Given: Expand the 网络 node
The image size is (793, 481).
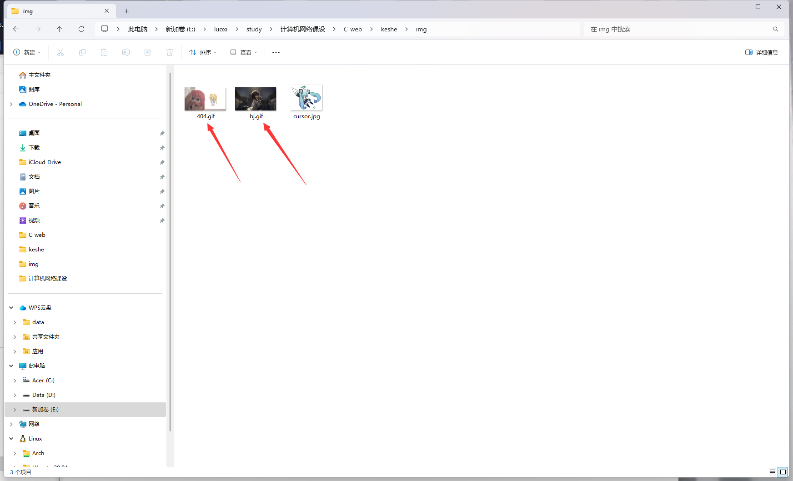Looking at the screenshot, I should coord(11,424).
